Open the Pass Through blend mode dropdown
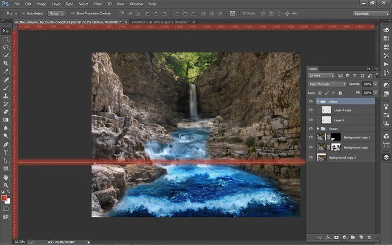The height and width of the screenshot is (245, 392). (x=327, y=84)
